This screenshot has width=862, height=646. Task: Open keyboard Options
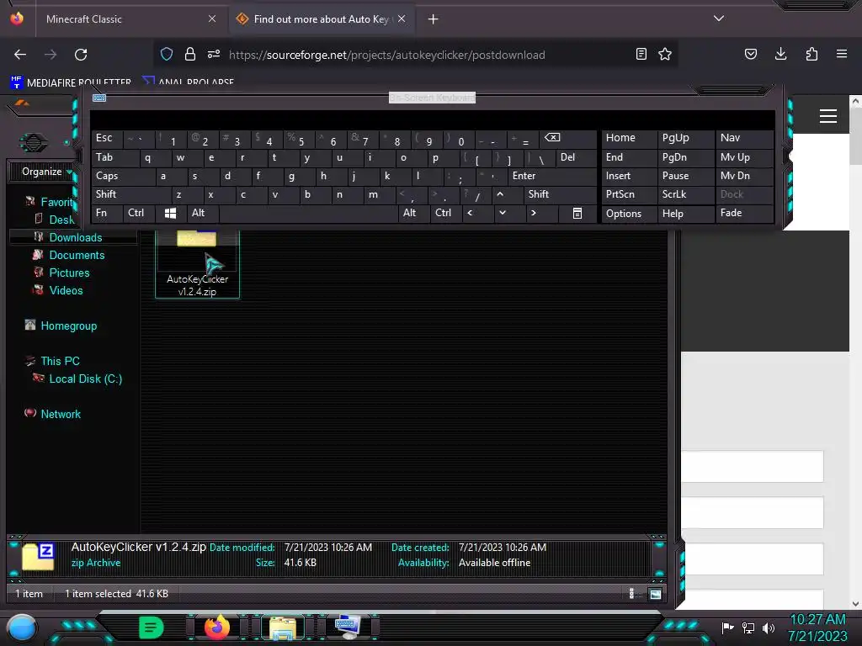click(x=629, y=214)
